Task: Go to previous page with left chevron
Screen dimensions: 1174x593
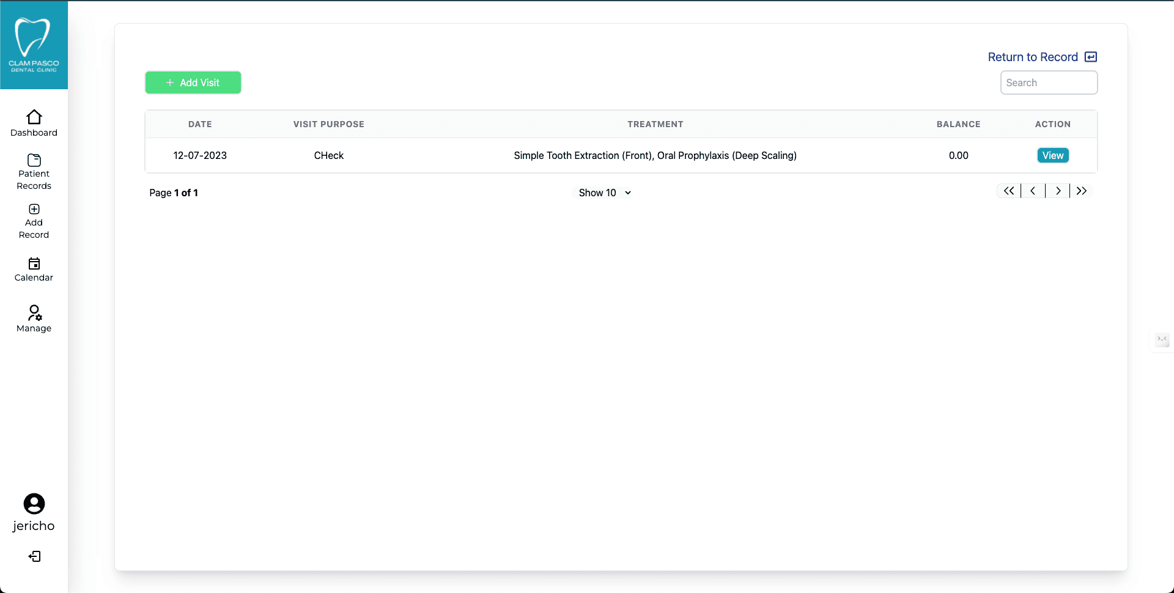Action: pyautogui.click(x=1033, y=190)
